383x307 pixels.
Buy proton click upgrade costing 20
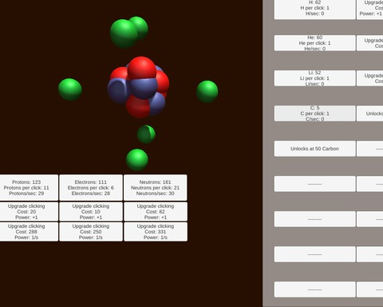tap(29, 212)
